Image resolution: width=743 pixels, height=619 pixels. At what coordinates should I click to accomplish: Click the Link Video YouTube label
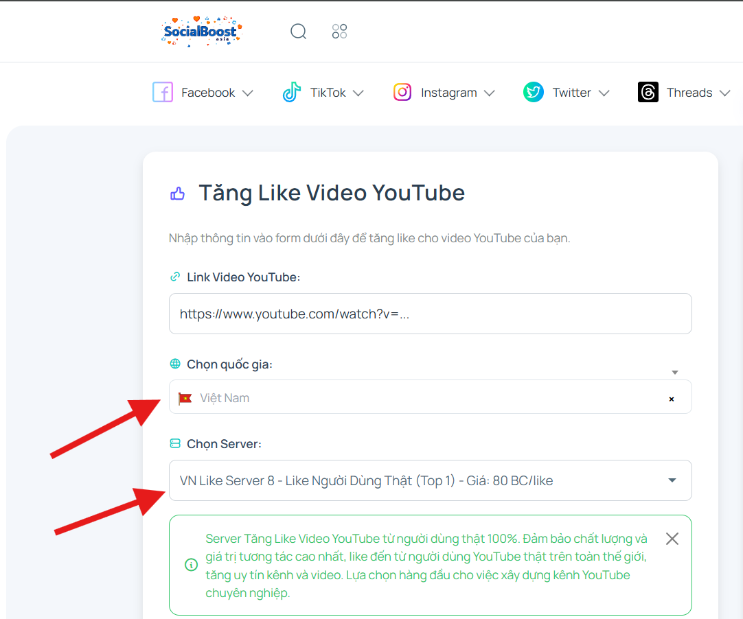pos(244,277)
